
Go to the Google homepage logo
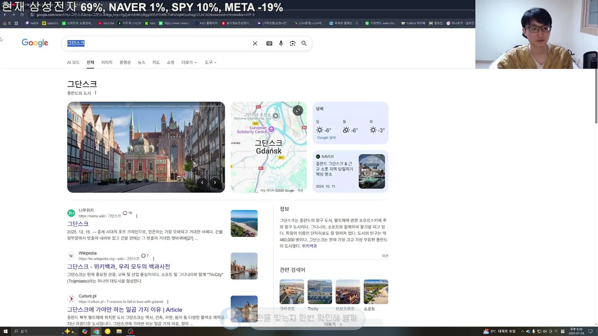(x=35, y=43)
